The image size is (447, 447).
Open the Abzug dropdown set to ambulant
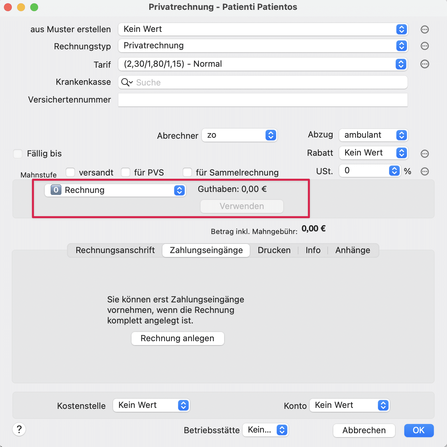373,135
